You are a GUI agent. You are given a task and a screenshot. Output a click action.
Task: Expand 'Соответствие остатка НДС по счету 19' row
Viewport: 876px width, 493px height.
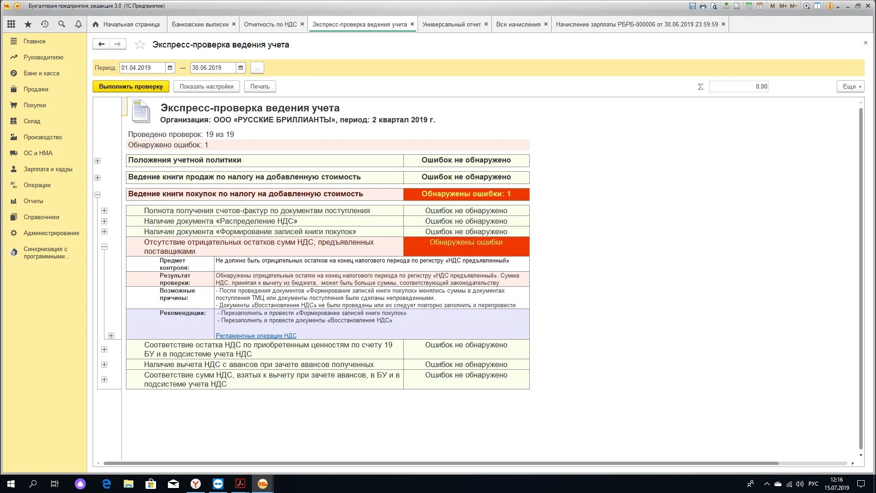(x=104, y=349)
